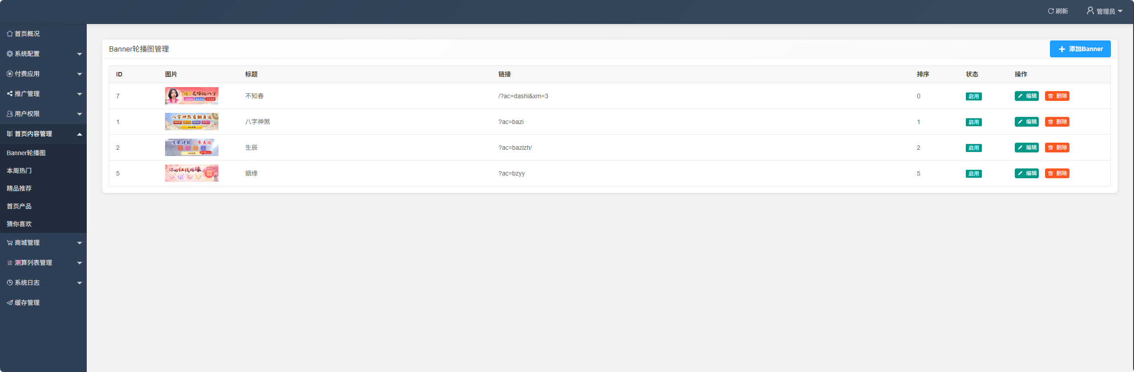Expand 付费应用 menu arrow
1134x372 pixels.
80,74
